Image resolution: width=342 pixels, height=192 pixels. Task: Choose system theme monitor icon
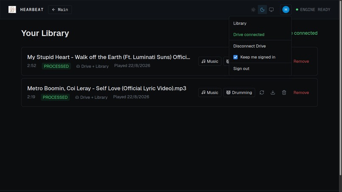271,10
